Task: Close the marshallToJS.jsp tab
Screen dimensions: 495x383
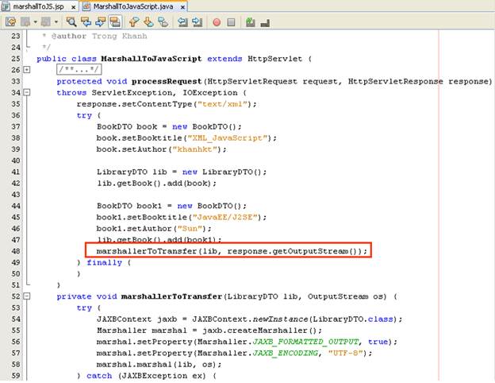Action: (73, 7)
